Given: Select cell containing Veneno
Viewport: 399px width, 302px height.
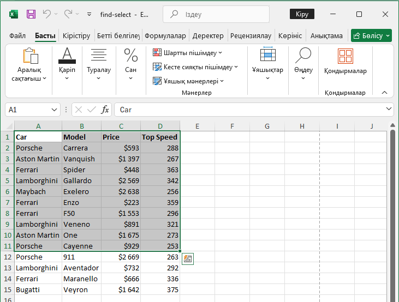Looking at the screenshot, I should click(81, 225).
